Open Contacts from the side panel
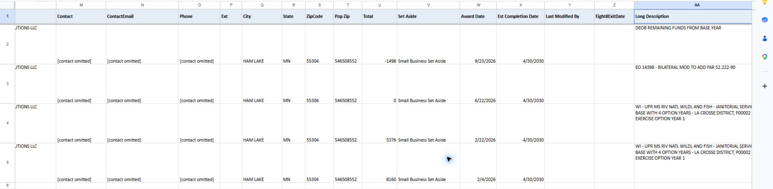This screenshot has height=189, width=773. (x=765, y=38)
